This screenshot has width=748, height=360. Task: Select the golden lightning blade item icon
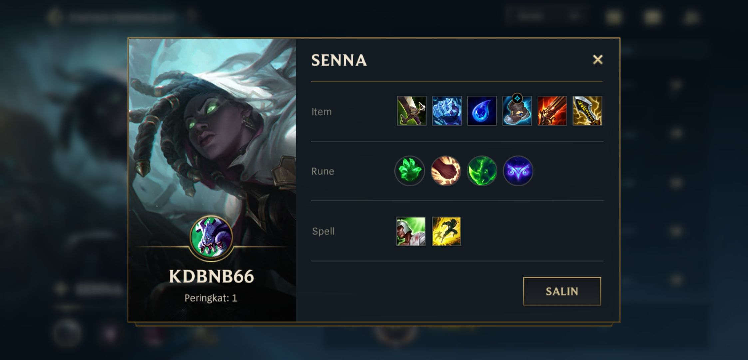pyautogui.click(x=587, y=111)
